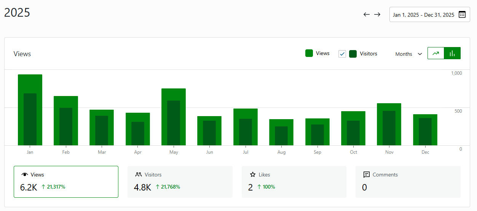Select the Visitors stat tab

180,182
